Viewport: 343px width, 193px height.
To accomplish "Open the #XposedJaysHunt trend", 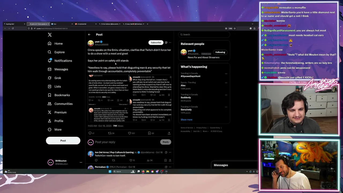I will [191, 76].
